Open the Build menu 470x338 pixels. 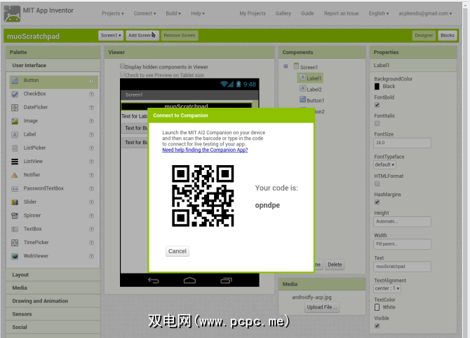pyautogui.click(x=173, y=13)
